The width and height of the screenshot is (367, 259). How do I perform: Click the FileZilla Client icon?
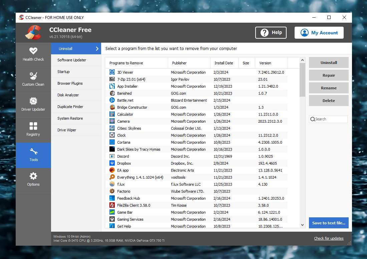coord(112,205)
